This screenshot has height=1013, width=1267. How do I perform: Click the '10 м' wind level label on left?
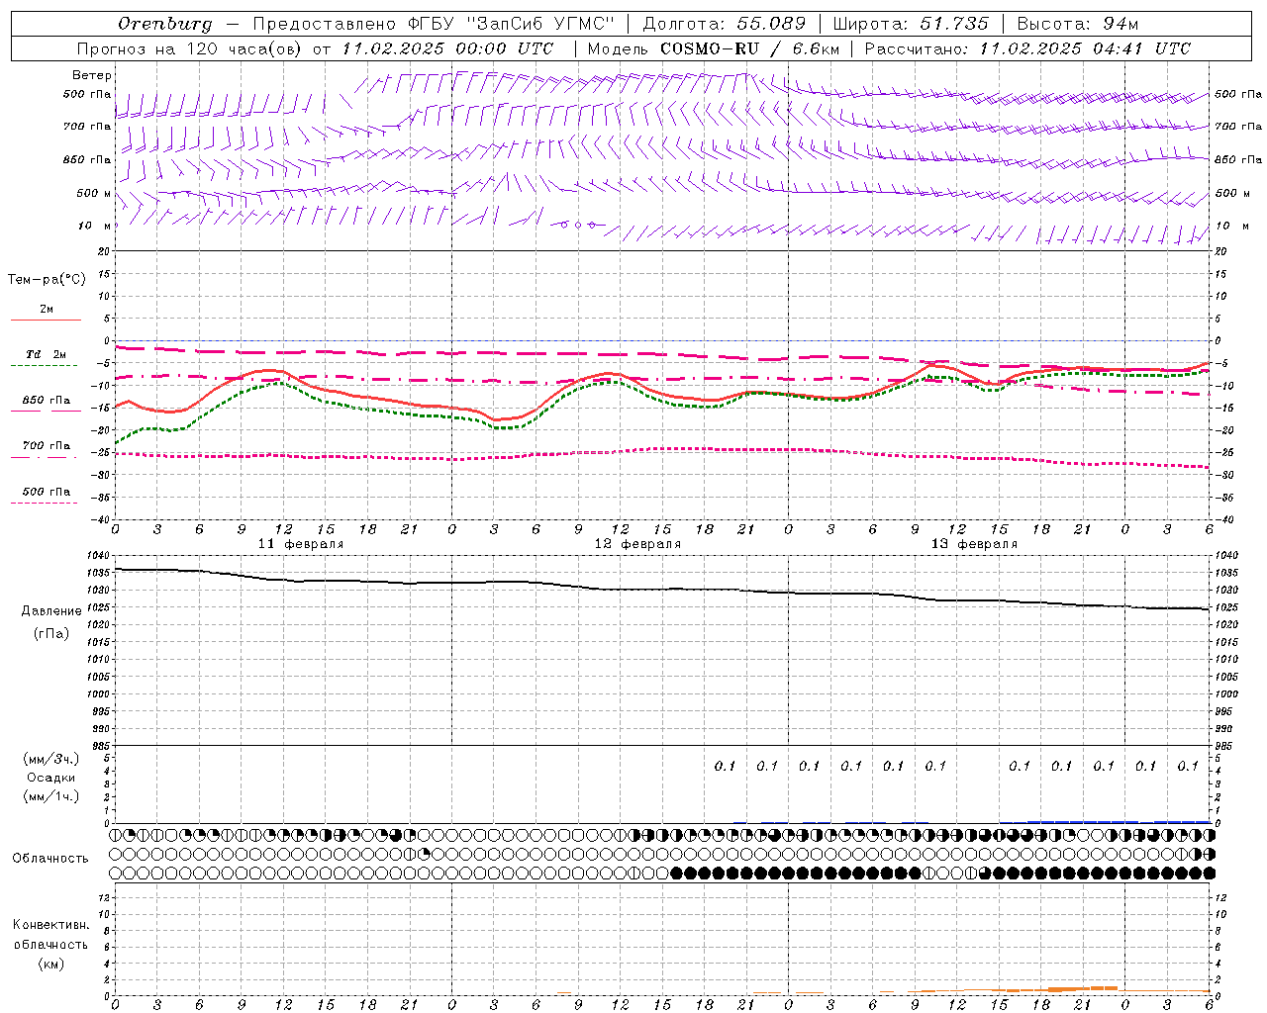tap(95, 226)
